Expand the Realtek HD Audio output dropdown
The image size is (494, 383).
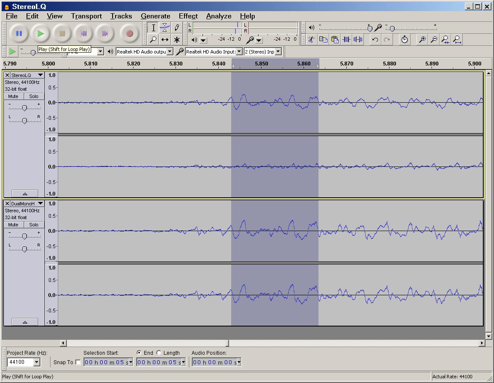tap(170, 51)
